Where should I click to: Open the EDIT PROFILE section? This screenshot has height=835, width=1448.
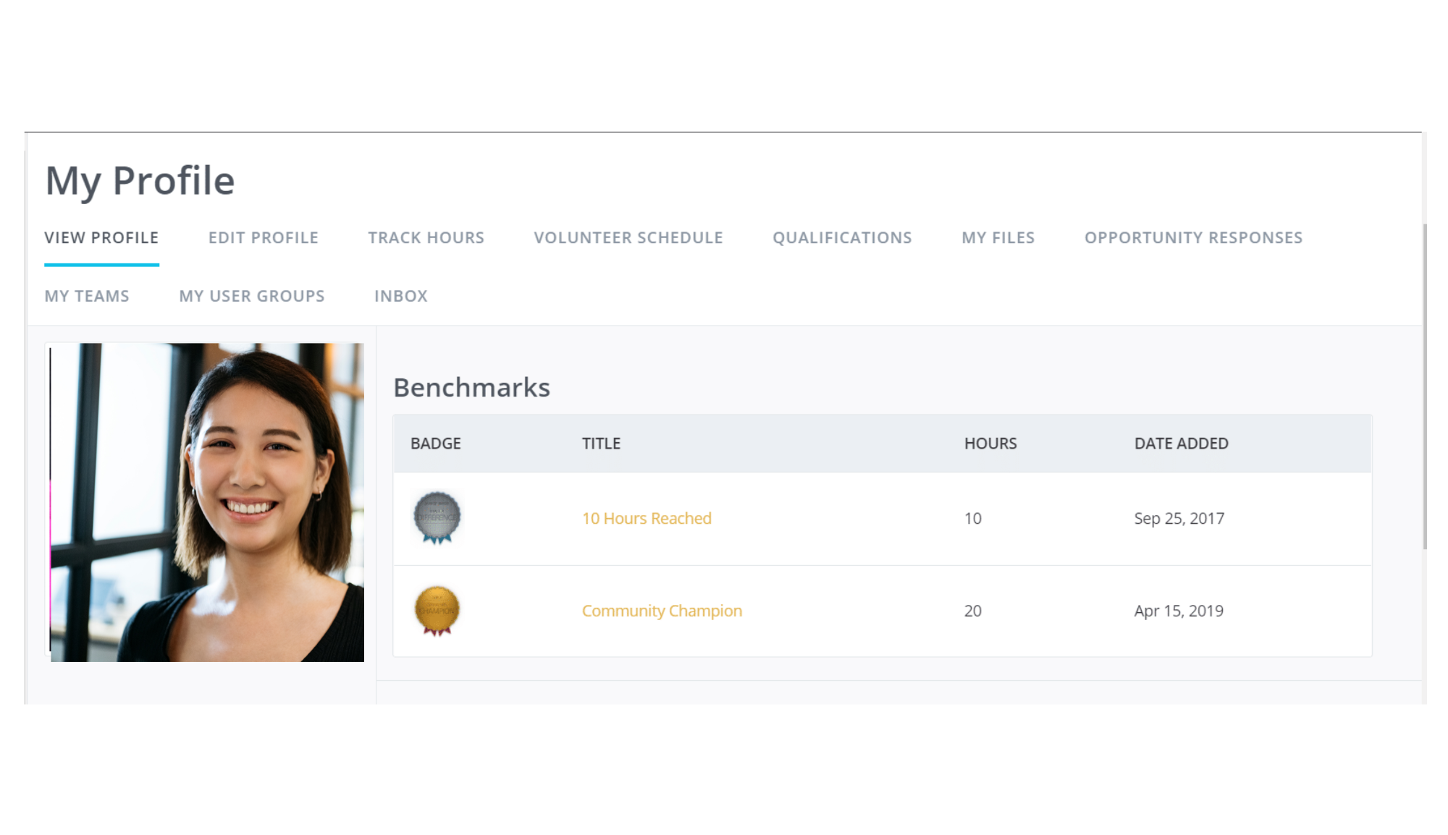click(x=264, y=237)
